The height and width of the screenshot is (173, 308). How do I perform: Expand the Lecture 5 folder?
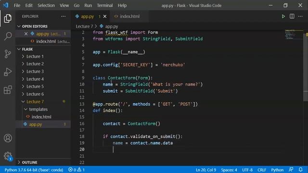pos(23,86)
